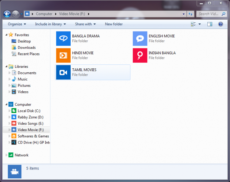Open the BANGLA DRAMA folder icon
Screen dimensions: 230x182
pos(63,38)
